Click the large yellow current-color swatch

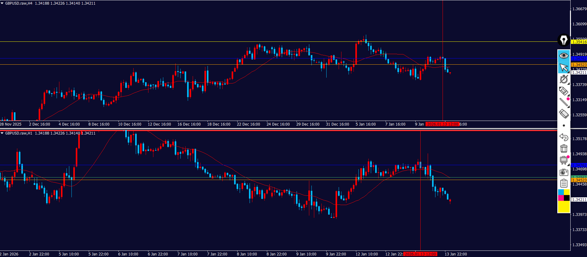(563, 207)
